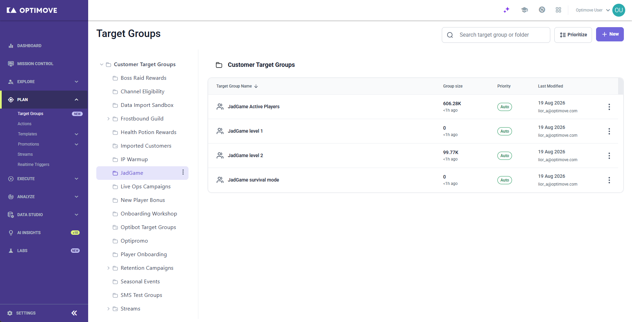Viewport: 632px width, 322px height.
Task: Open the AI sparkle assistant icon
Action: pyautogui.click(x=507, y=10)
